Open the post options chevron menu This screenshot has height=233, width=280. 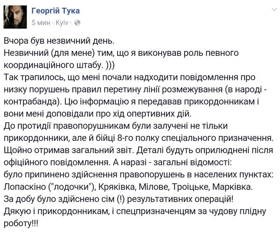click(x=274, y=10)
